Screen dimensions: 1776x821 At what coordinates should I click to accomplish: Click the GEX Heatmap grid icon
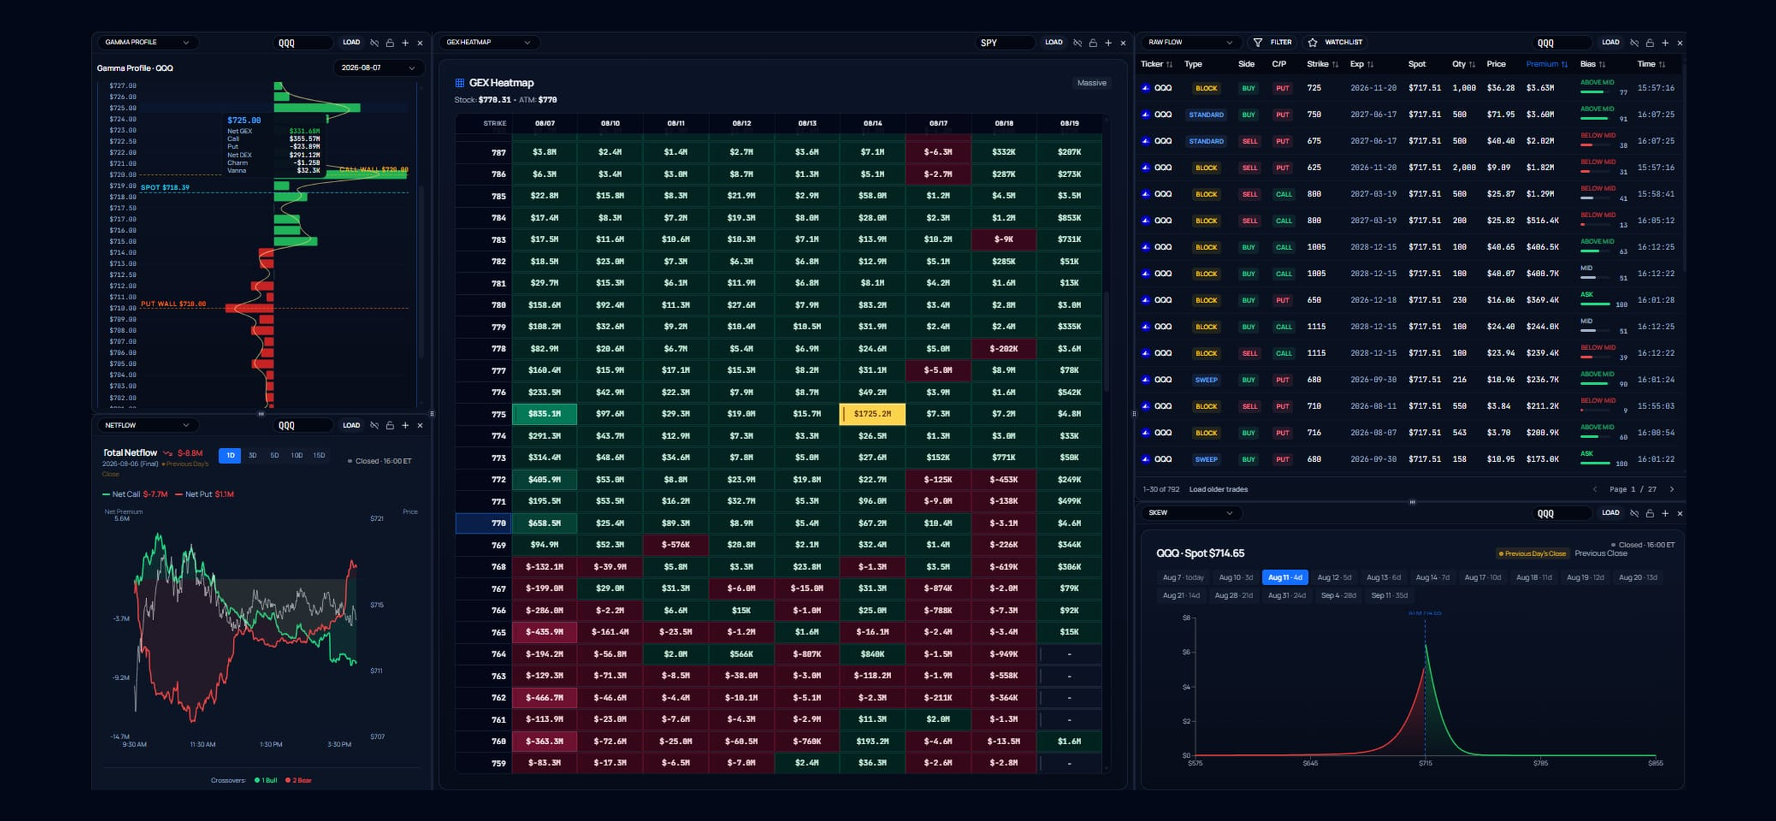coord(460,82)
